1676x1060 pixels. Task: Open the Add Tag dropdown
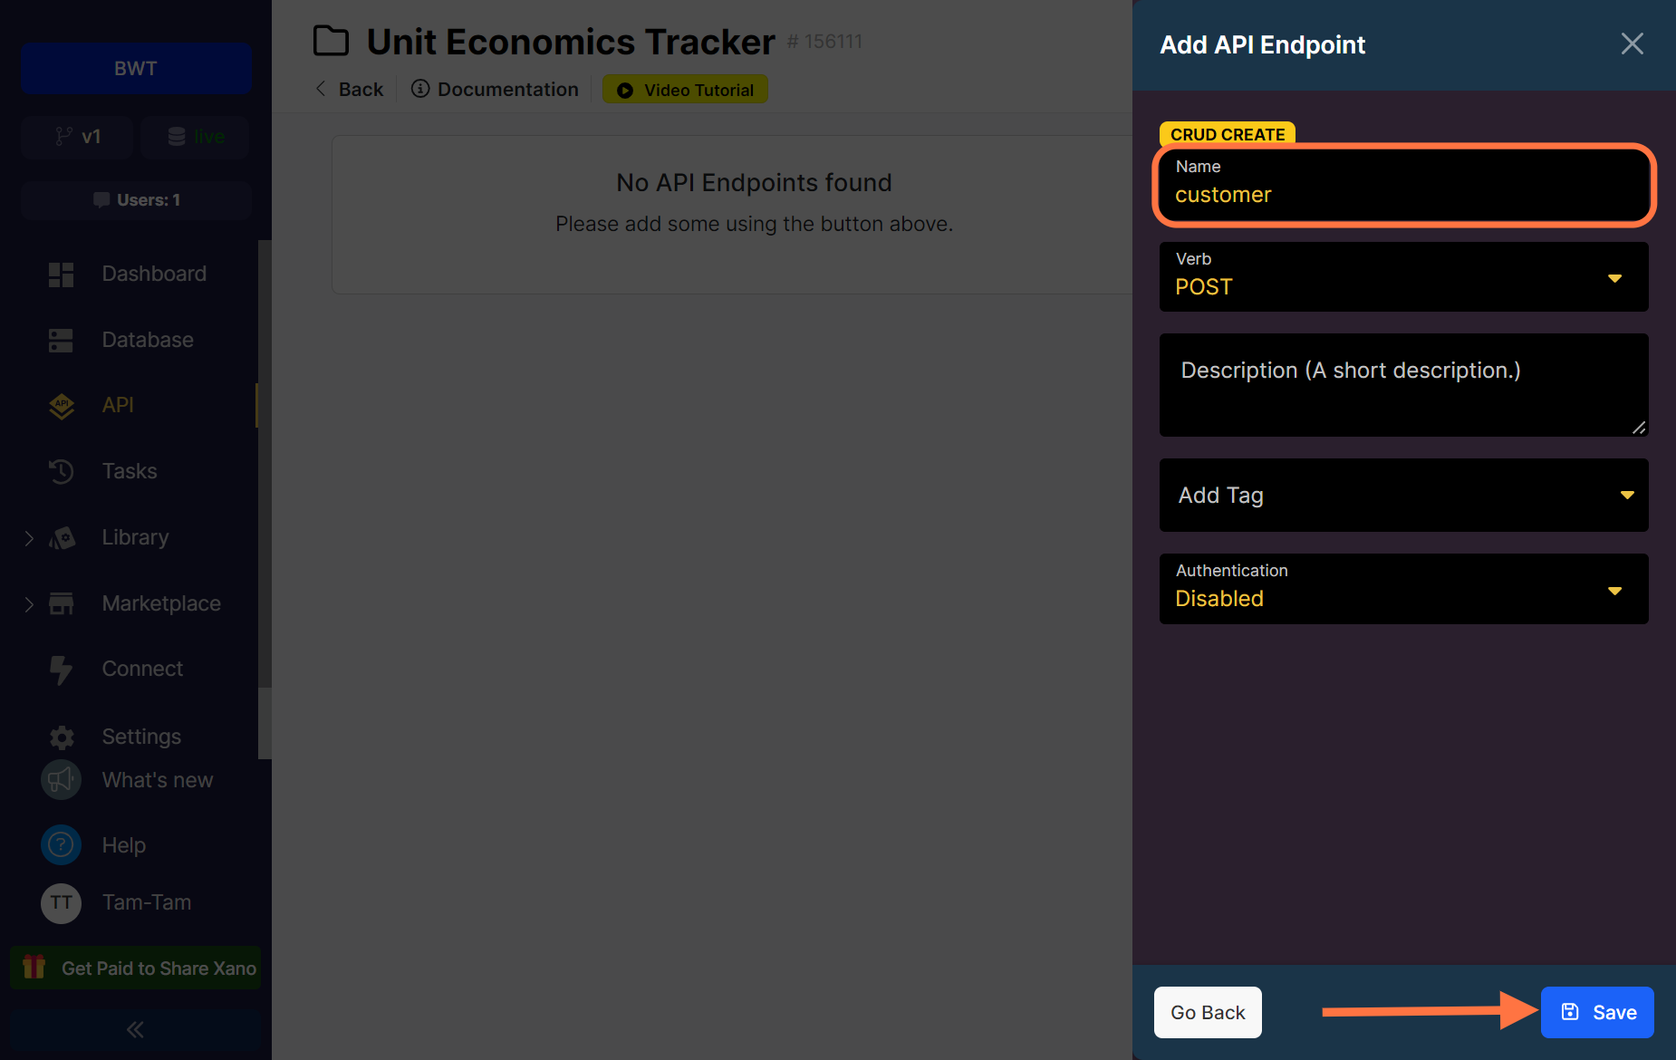(1403, 495)
